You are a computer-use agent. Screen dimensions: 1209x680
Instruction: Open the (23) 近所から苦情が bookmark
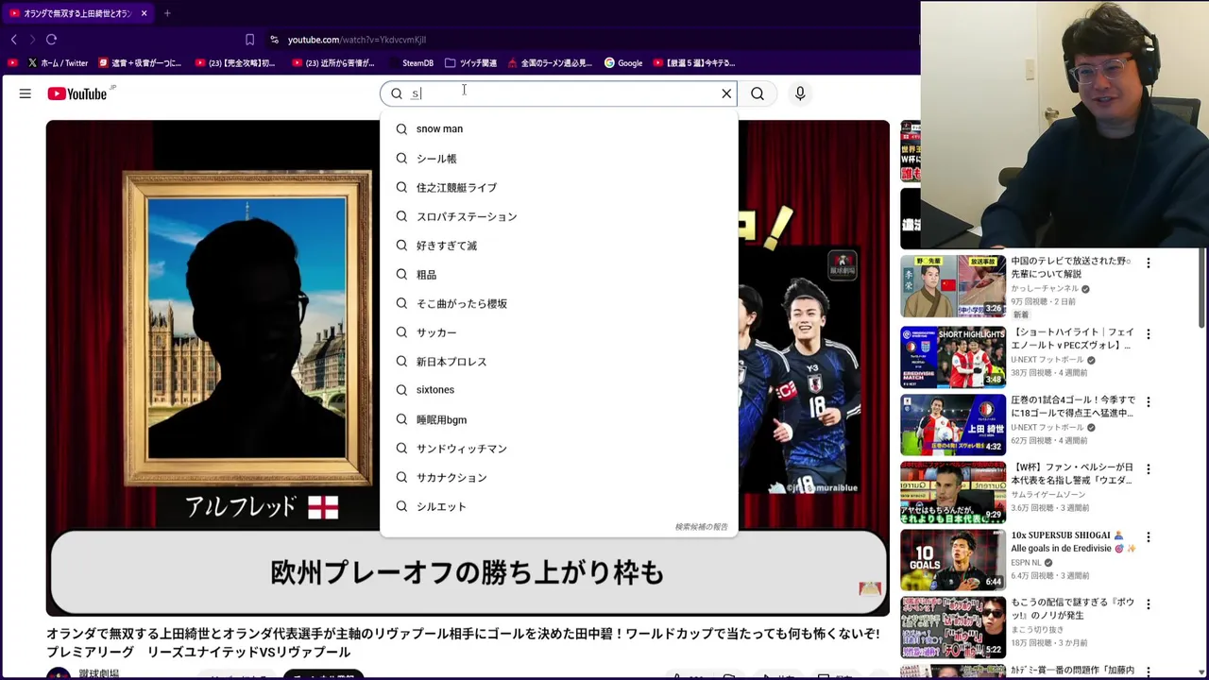[333, 63]
